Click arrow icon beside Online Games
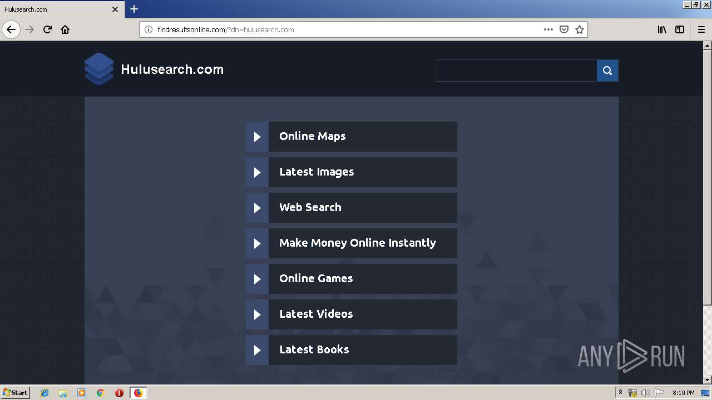 pos(257,279)
